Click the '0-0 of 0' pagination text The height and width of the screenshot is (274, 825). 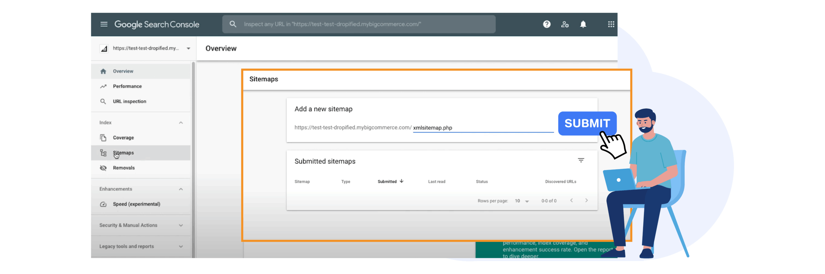coord(549,201)
